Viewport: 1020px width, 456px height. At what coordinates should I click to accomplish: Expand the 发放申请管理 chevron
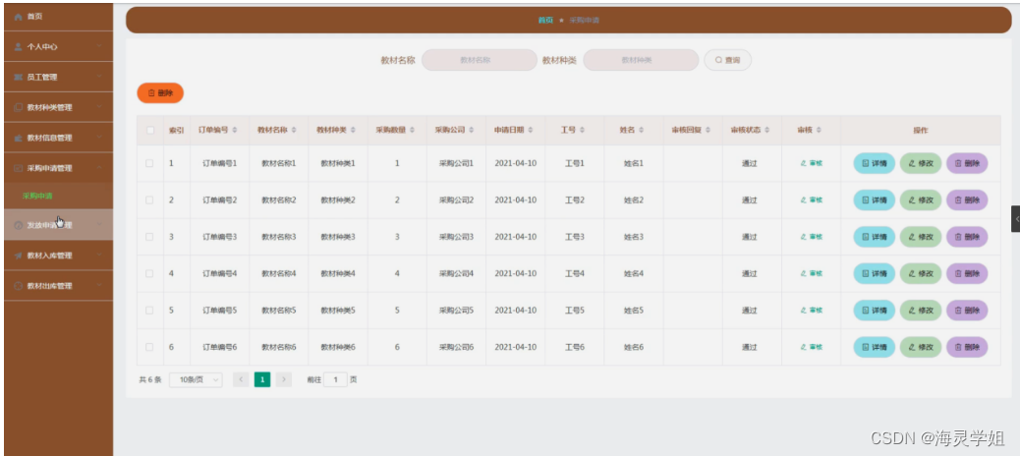[x=99, y=225]
